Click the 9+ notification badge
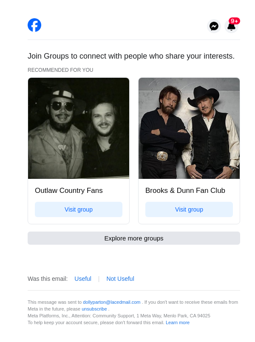Screen dimensions: 255x342 point(234,21)
